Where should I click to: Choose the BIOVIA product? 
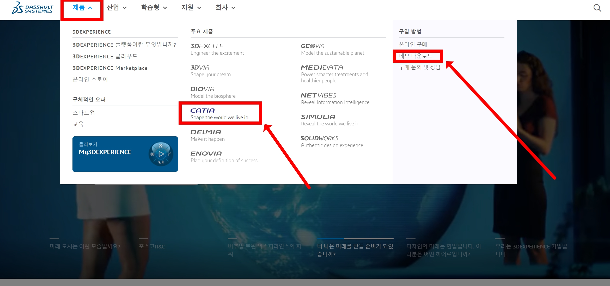(213, 92)
